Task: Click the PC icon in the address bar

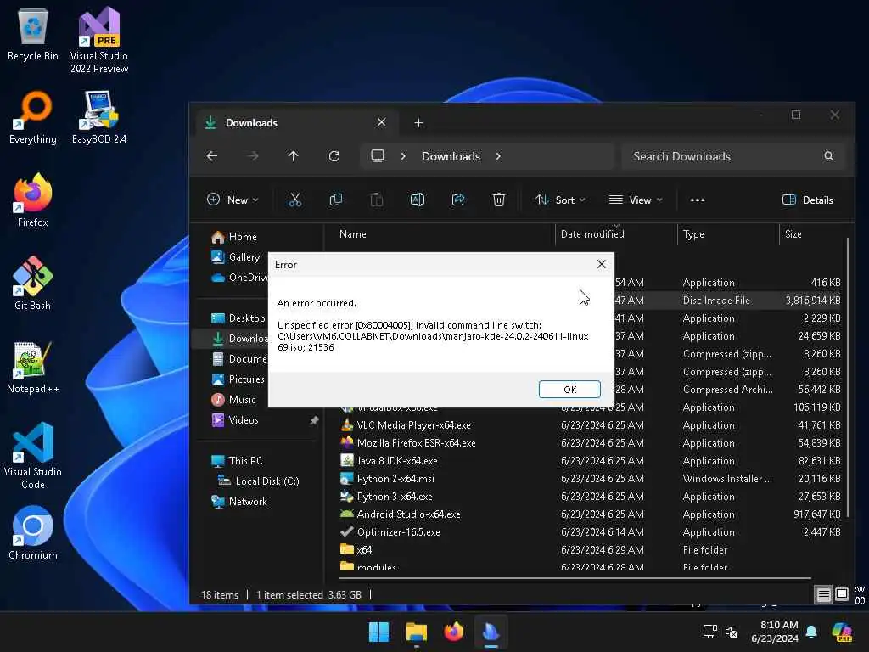Action: click(x=378, y=156)
